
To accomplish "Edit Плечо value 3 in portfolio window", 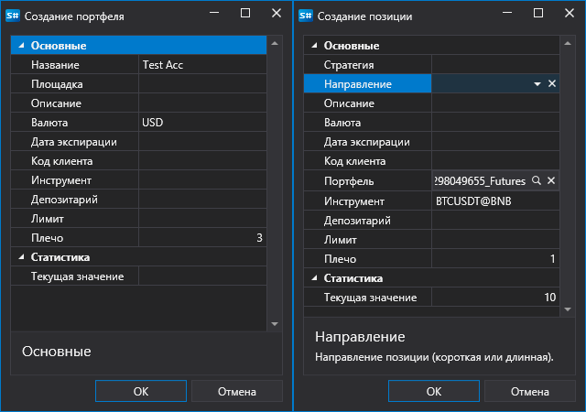I will pyautogui.click(x=202, y=238).
